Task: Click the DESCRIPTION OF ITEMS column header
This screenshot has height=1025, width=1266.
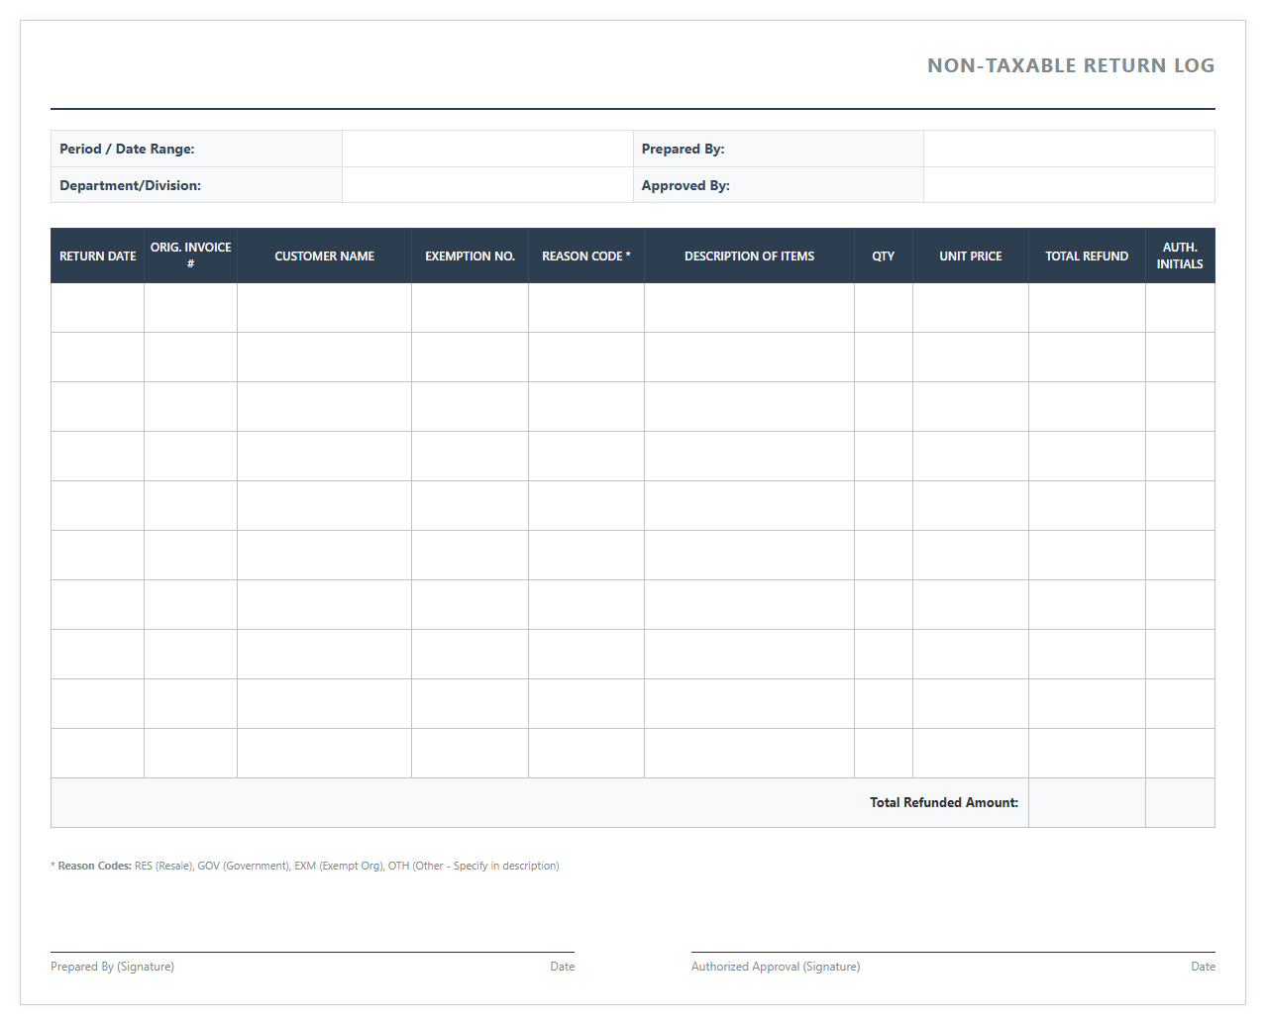Action: coord(749,256)
